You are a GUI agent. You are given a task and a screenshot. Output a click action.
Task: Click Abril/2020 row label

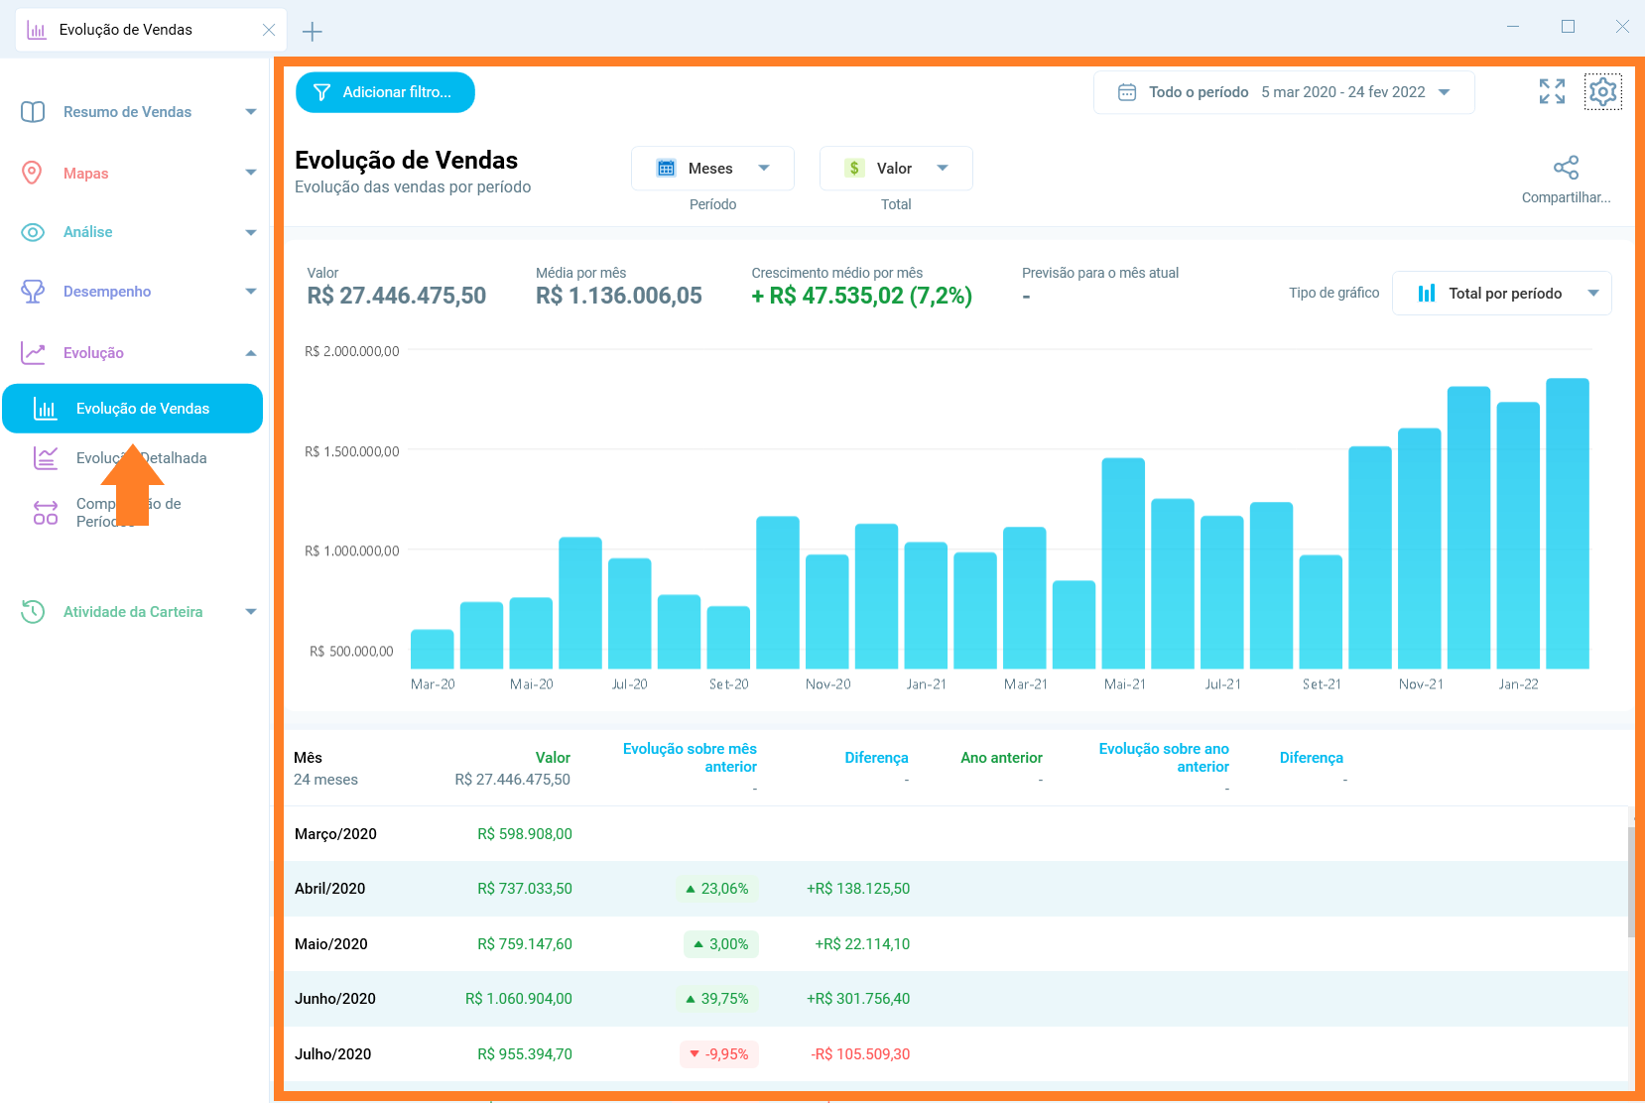[x=329, y=889]
